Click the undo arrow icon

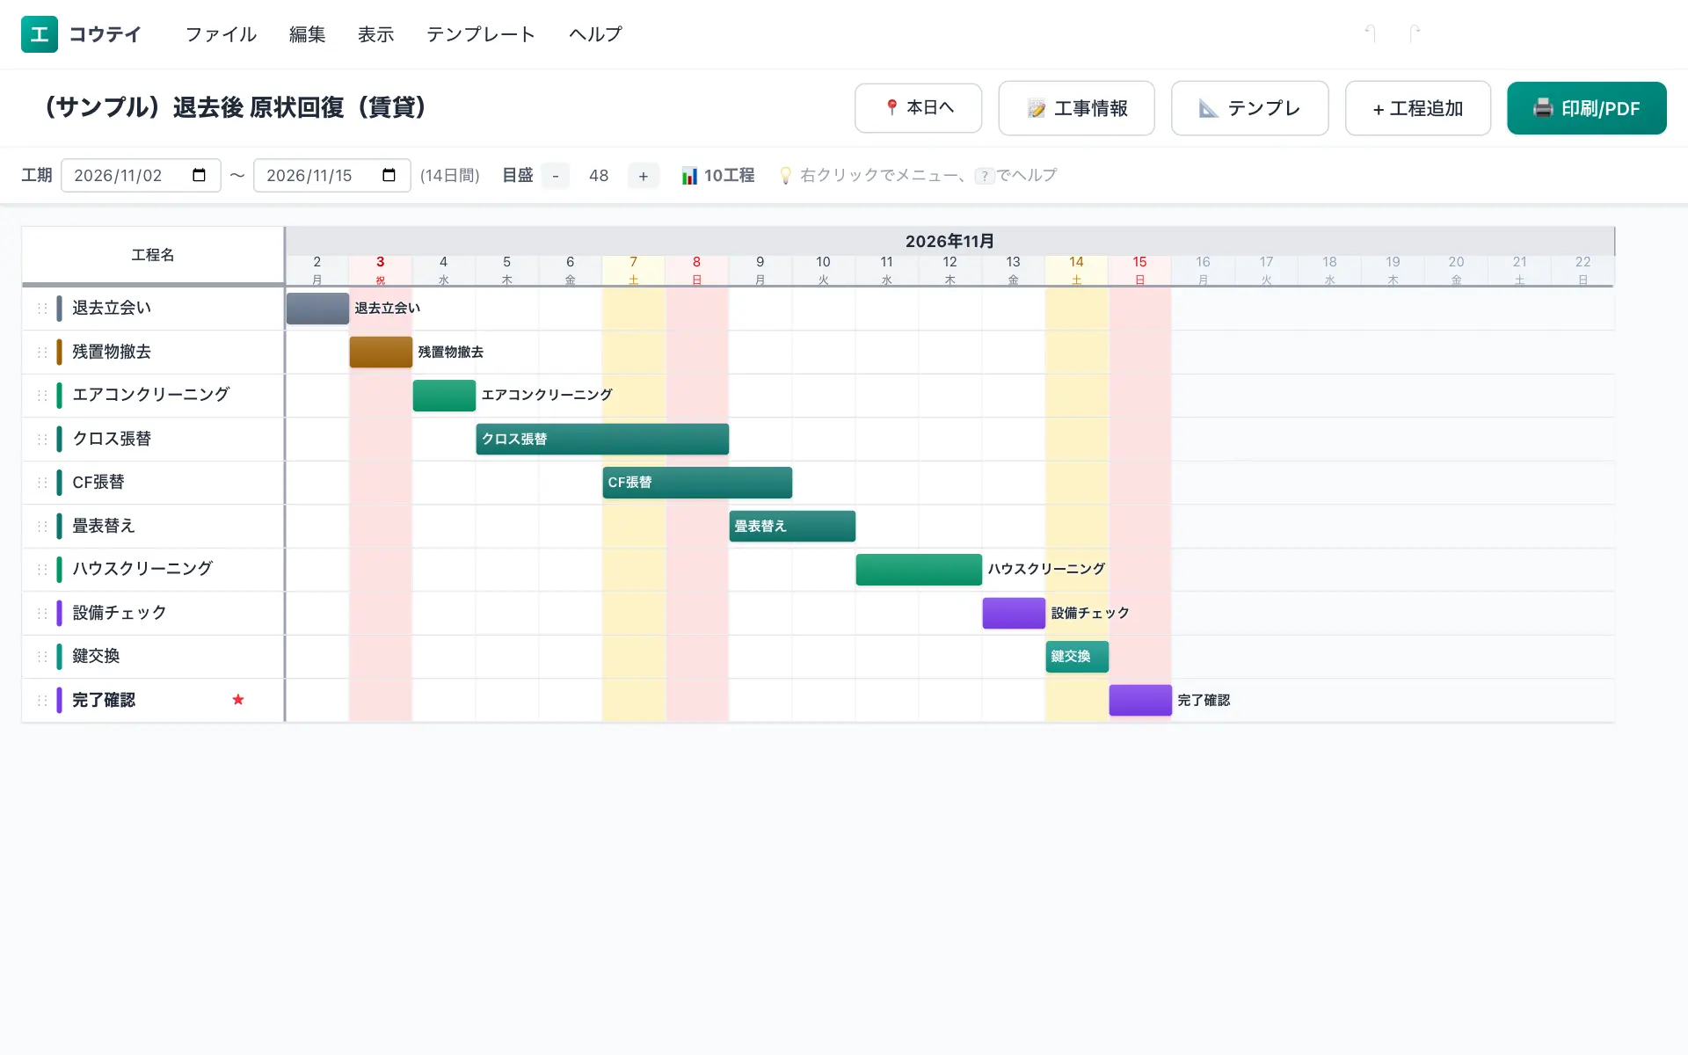[1370, 33]
